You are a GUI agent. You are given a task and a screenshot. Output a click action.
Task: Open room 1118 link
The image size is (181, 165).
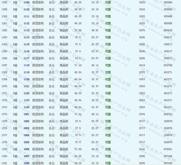26,65
